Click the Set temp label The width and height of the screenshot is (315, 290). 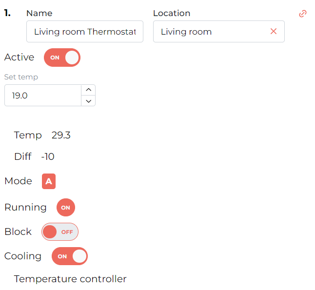pos(21,77)
